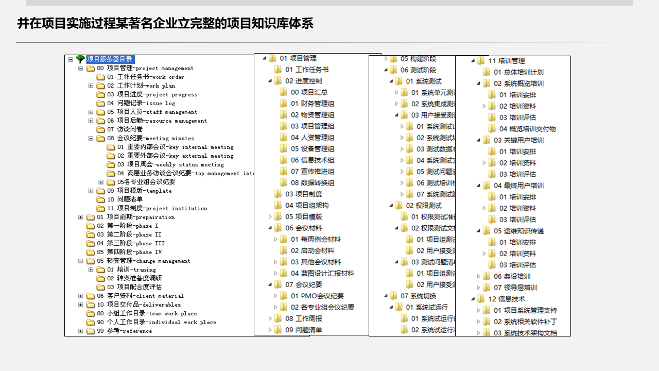Viewport: 659px width, 371px height.
Task: Expand 01 项目前期-prepairation node
Action: (x=81, y=217)
